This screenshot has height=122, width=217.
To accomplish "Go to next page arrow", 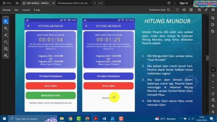I will (x=213, y=87).
